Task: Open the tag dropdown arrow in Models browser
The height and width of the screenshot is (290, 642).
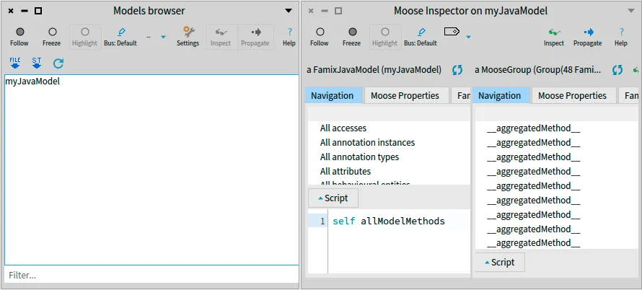Action: coord(163,37)
